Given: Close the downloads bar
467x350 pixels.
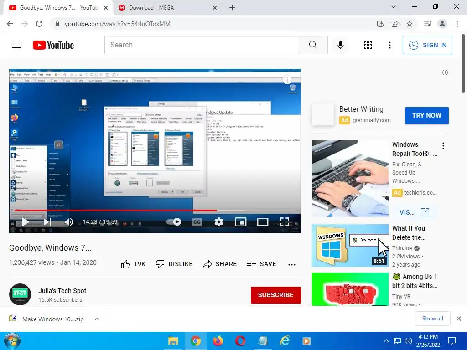Looking at the screenshot, I should pyautogui.click(x=459, y=319).
